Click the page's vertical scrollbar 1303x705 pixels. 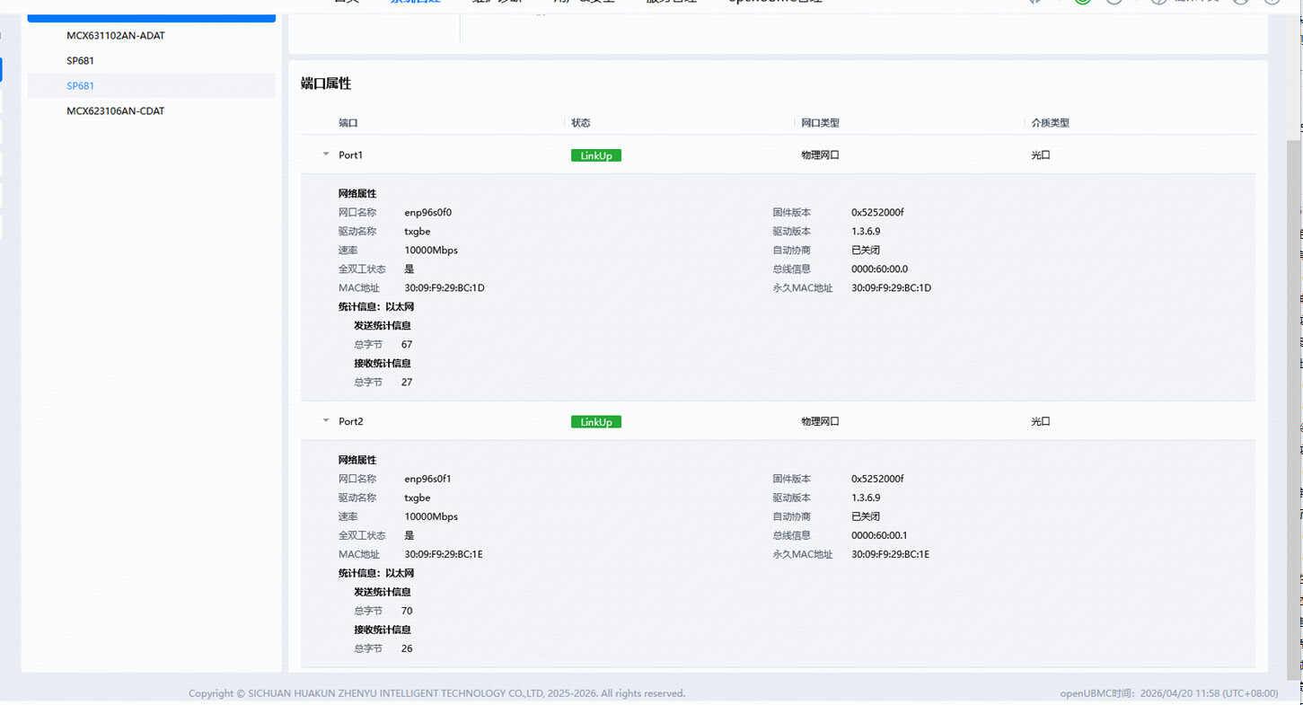pyautogui.click(x=1293, y=359)
